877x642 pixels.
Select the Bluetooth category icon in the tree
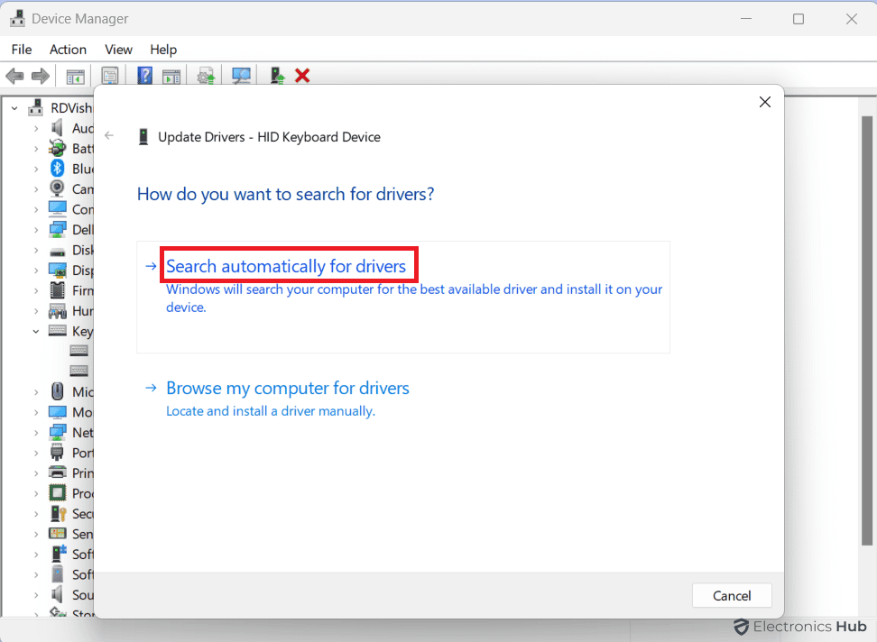click(x=56, y=168)
